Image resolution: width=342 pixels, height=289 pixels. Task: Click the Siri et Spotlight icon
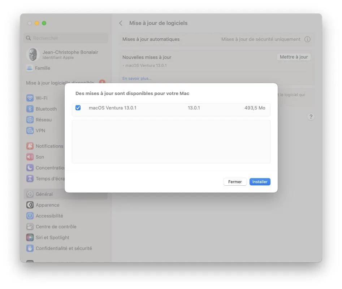[30, 237]
